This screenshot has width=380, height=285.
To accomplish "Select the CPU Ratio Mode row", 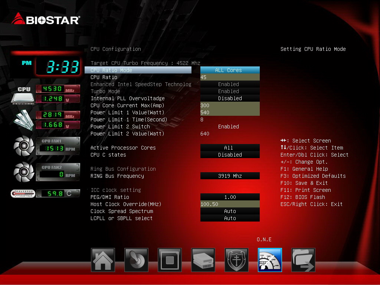I will click(138, 70).
